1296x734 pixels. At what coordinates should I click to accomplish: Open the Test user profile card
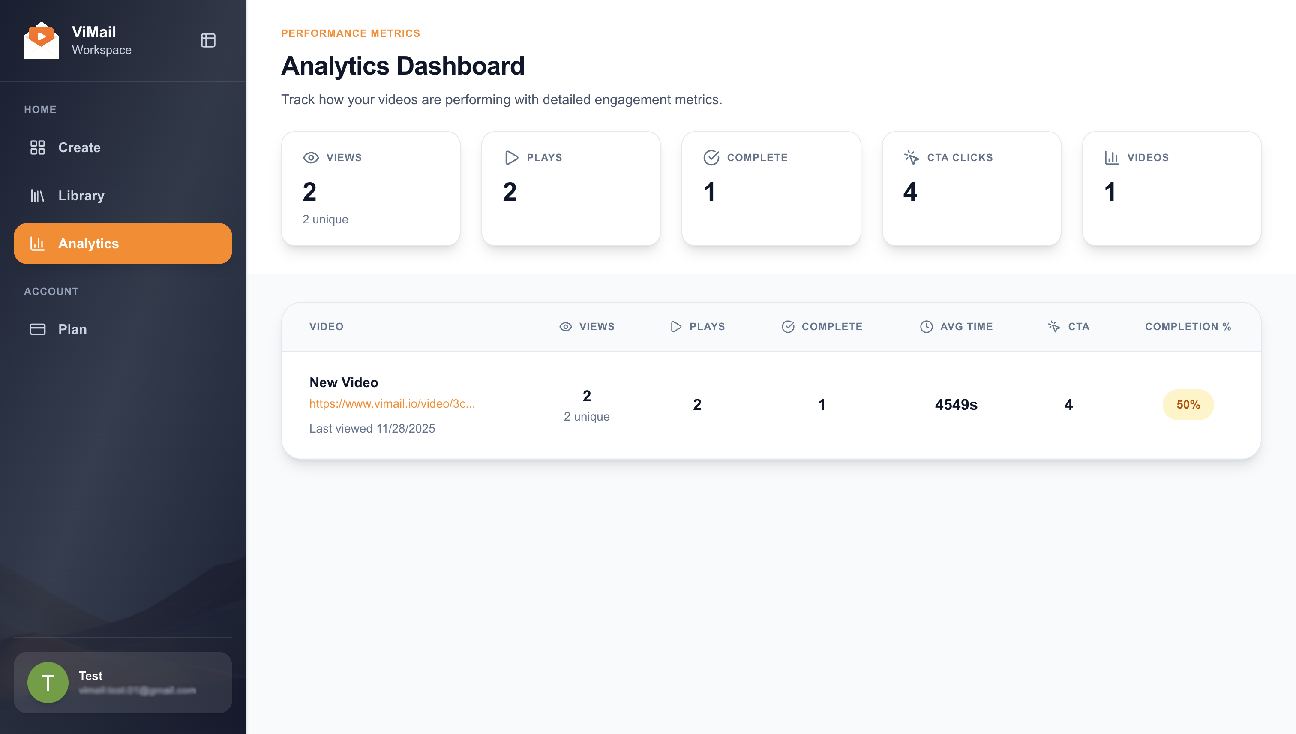click(x=123, y=683)
